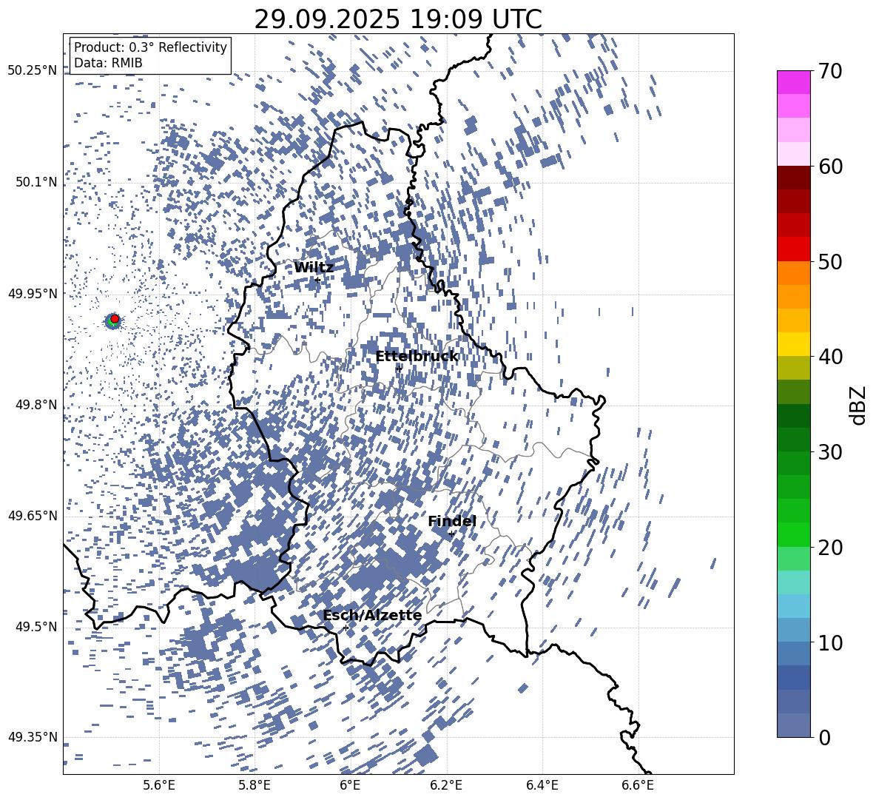Click the dark maroon colorbar segment below 60
The image size is (876, 800).
(x=793, y=178)
